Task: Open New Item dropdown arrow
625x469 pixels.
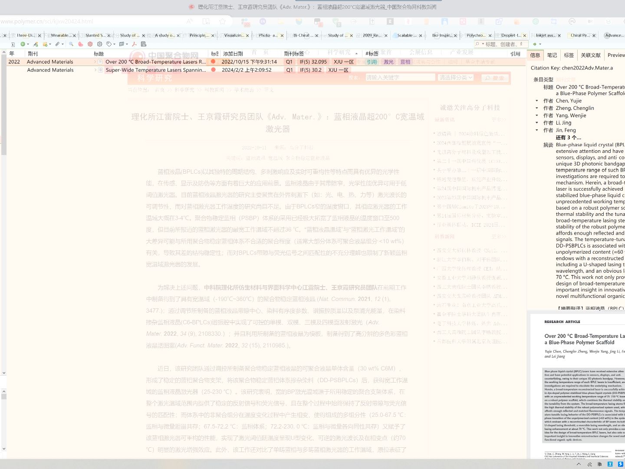Action: pyautogui.click(x=28, y=44)
